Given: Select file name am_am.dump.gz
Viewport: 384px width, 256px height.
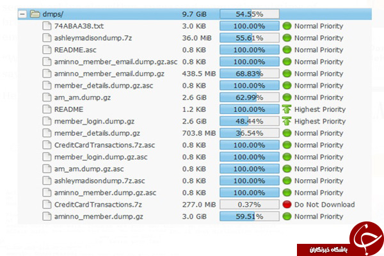Looking at the screenshot, I should point(83,97).
